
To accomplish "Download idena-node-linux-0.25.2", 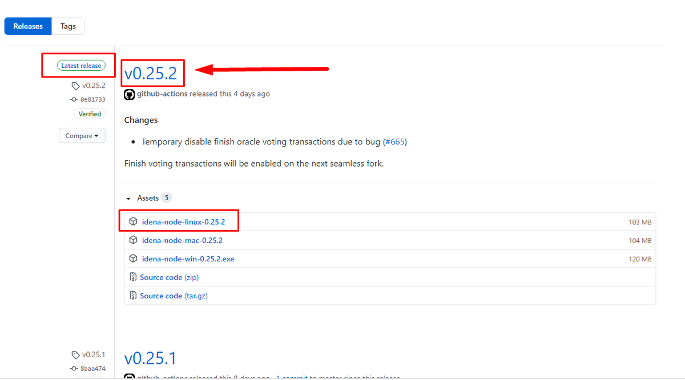I will [183, 222].
